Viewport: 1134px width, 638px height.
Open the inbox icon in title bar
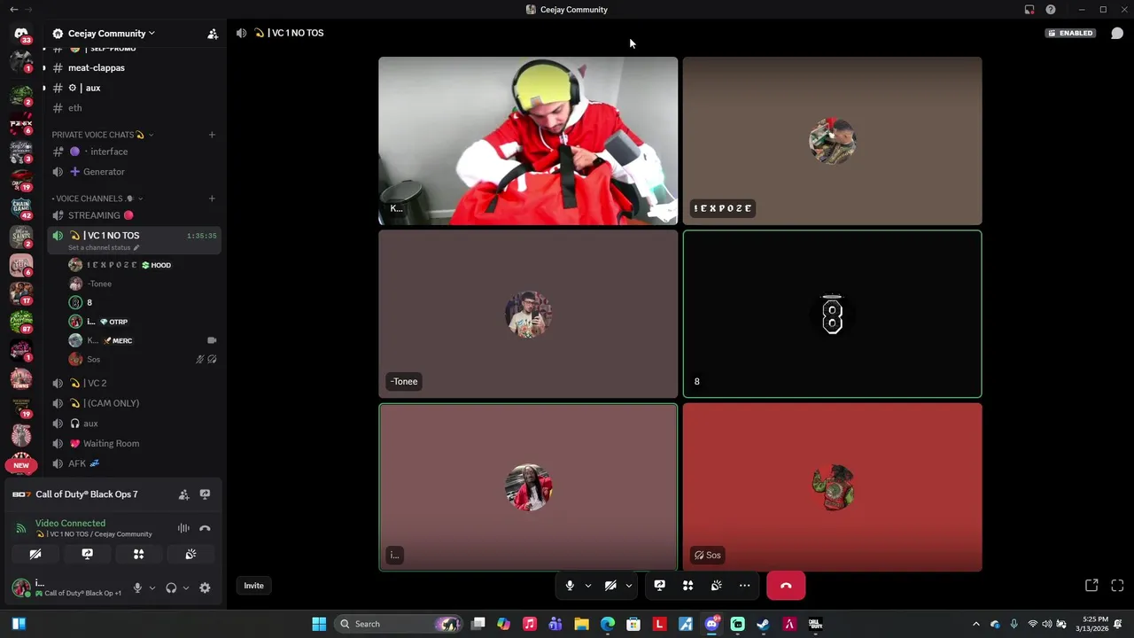click(x=1029, y=10)
